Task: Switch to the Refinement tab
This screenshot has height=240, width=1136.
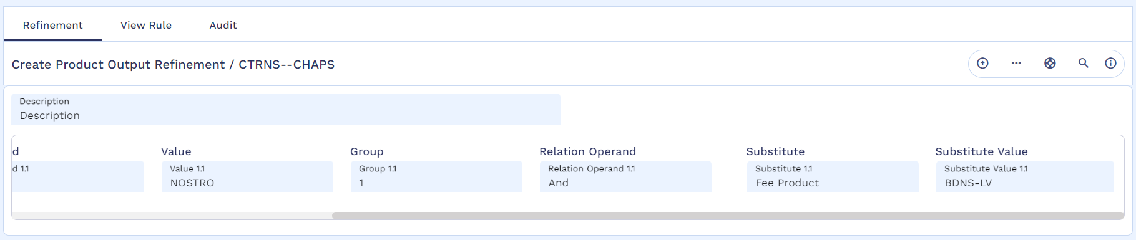Action: pos(52,25)
